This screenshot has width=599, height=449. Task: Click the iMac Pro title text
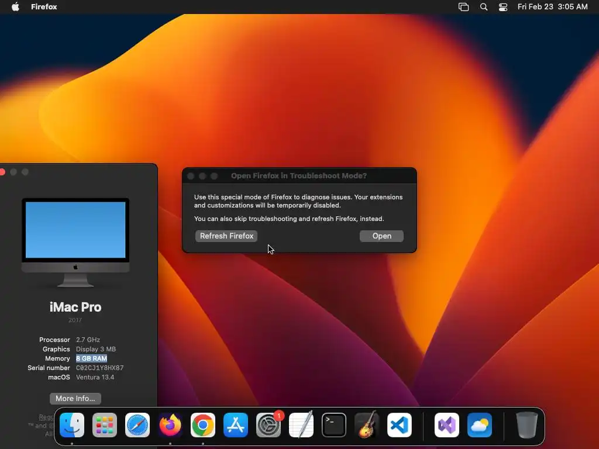[75, 307]
